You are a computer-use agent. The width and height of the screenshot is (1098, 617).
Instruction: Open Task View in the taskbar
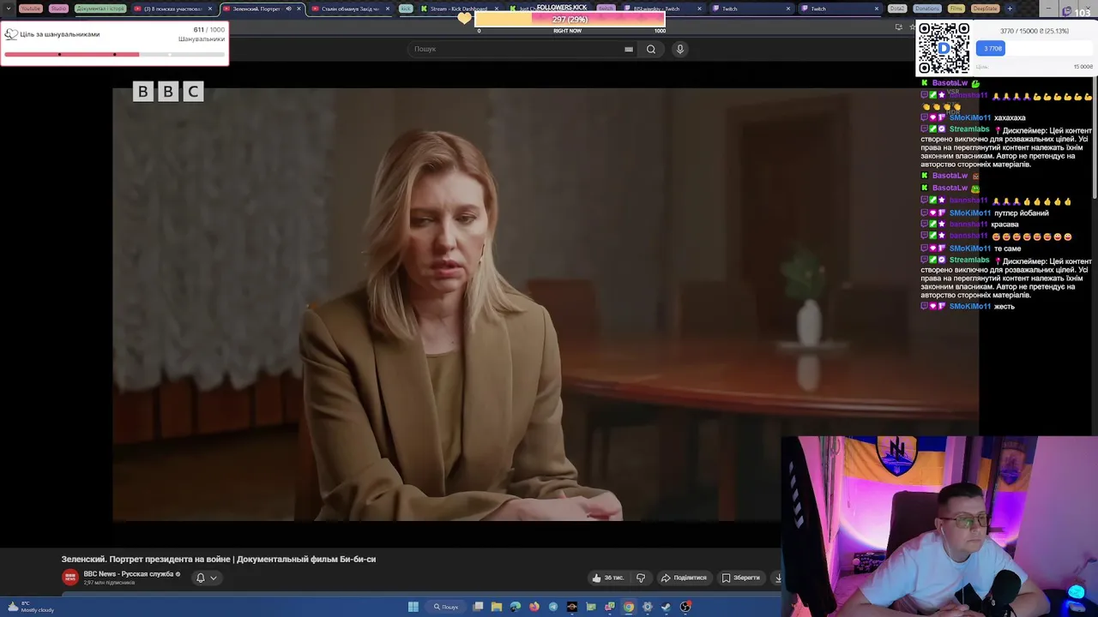pos(478,607)
